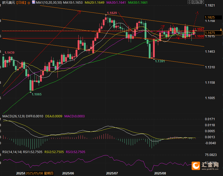Click the 0.0171 MACD axis value

tap(210, 119)
